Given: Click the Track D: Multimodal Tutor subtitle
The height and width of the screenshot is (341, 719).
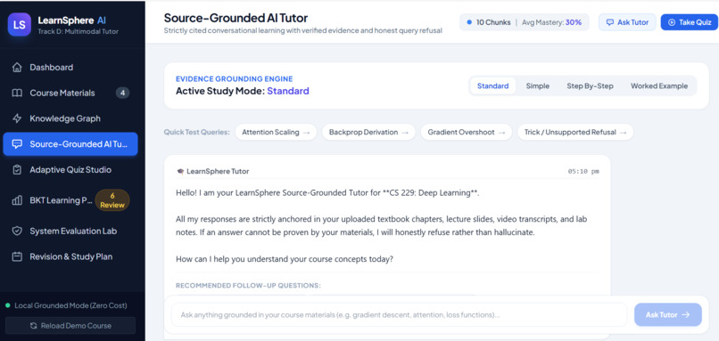Looking at the screenshot, I should point(78,31).
